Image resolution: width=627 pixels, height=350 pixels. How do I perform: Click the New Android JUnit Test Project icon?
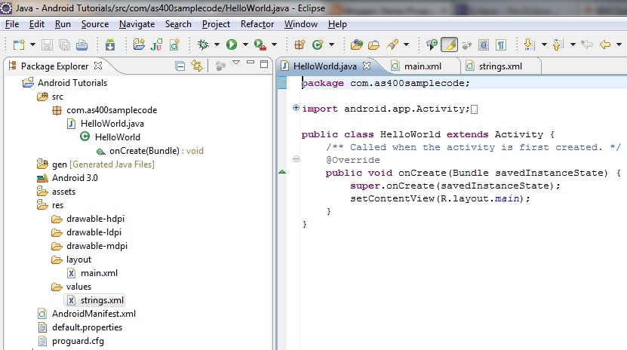pyautogui.click(x=156, y=45)
